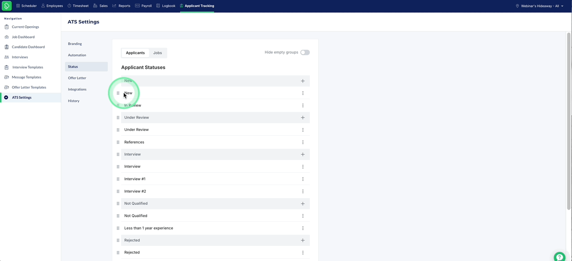Select the References status text

pyautogui.click(x=134, y=142)
